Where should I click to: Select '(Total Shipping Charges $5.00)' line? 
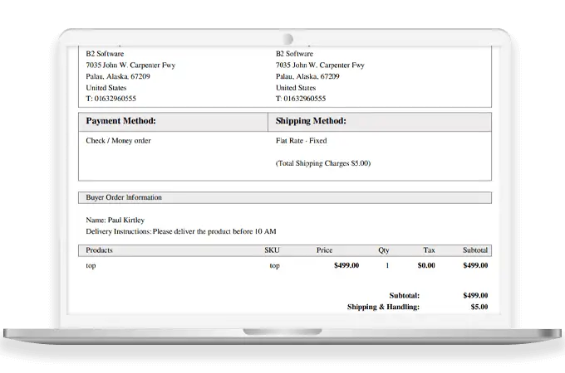point(323,163)
